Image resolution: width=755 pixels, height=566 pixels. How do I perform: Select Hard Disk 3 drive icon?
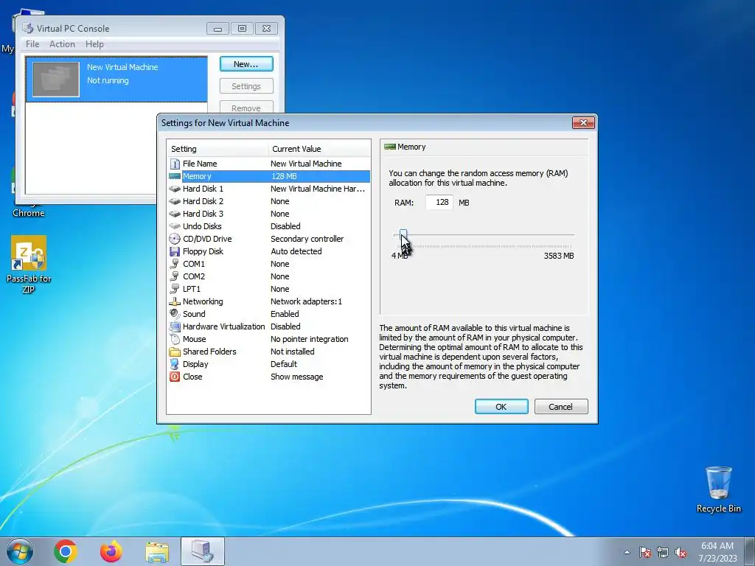pos(175,214)
